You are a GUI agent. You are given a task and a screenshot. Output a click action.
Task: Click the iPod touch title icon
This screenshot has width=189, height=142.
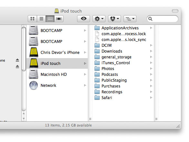[56, 11]
